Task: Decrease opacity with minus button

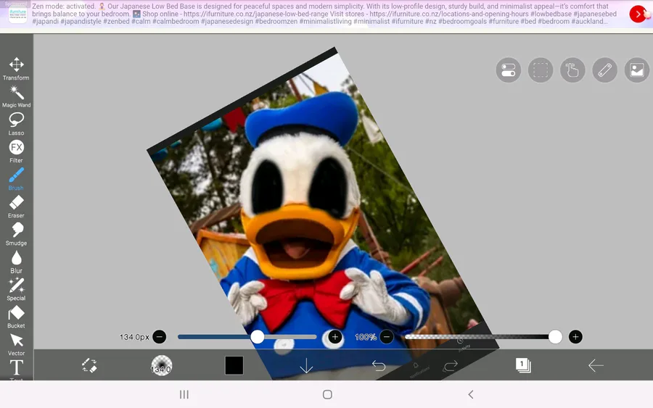Action: click(387, 336)
